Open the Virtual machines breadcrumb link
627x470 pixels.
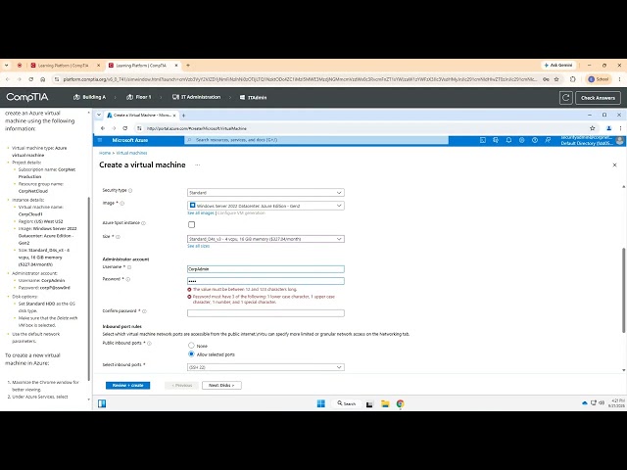point(131,153)
